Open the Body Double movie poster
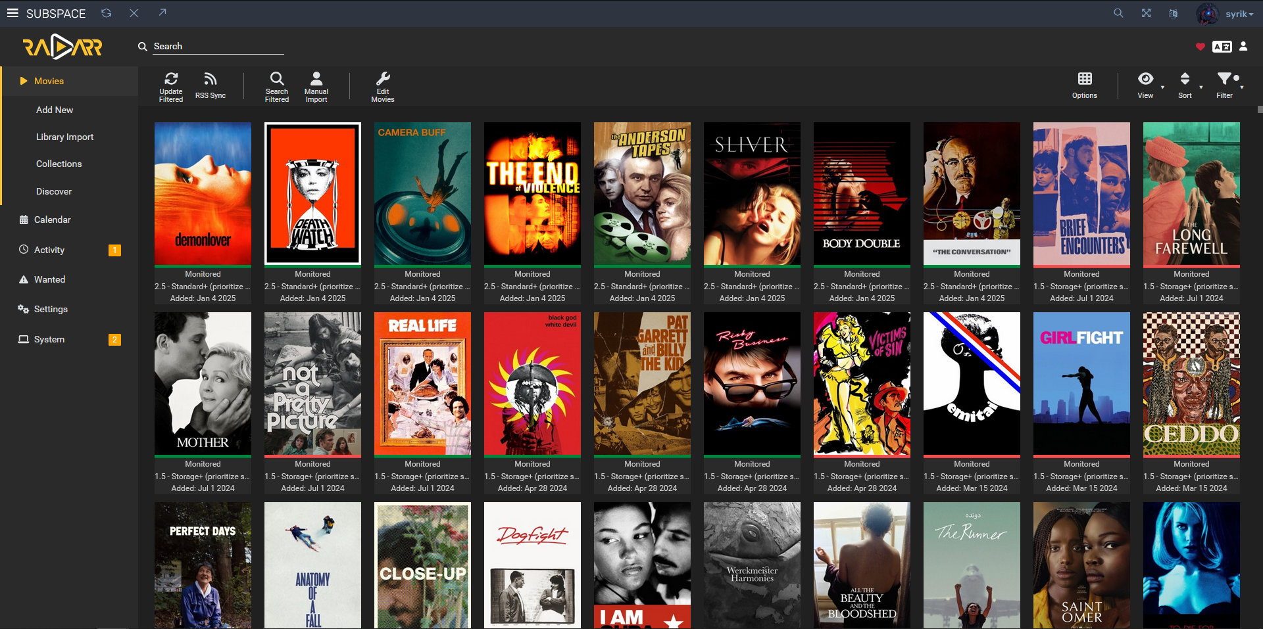This screenshot has width=1263, height=629. [x=862, y=194]
